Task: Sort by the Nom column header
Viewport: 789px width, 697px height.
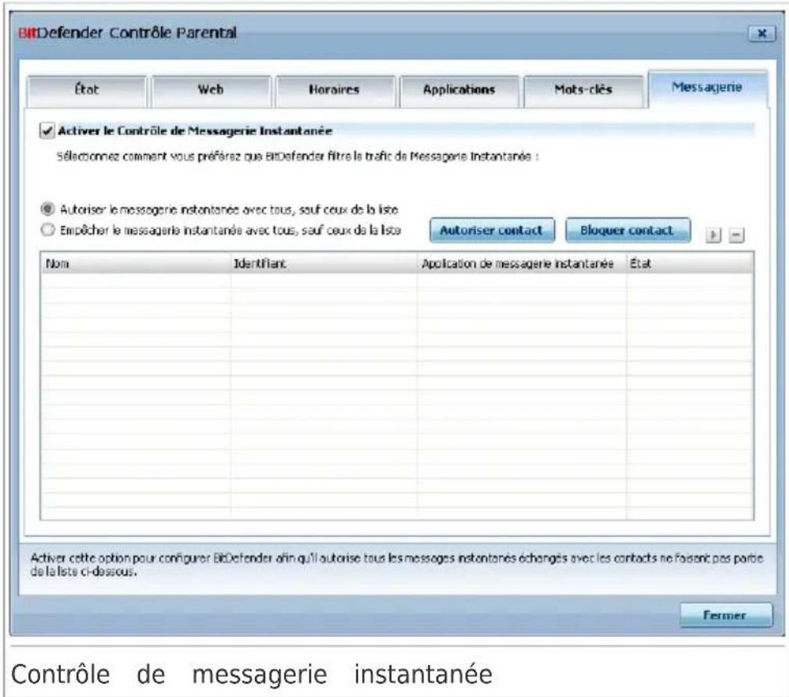Action: click(x=135, y=263)
